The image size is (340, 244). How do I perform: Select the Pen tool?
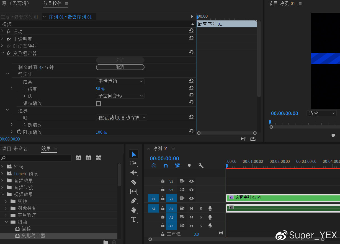134,201
